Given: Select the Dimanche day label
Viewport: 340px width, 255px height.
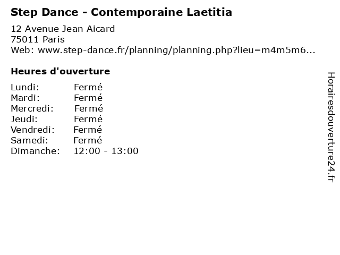Looking at the screenshot, I should coord(35,151).
